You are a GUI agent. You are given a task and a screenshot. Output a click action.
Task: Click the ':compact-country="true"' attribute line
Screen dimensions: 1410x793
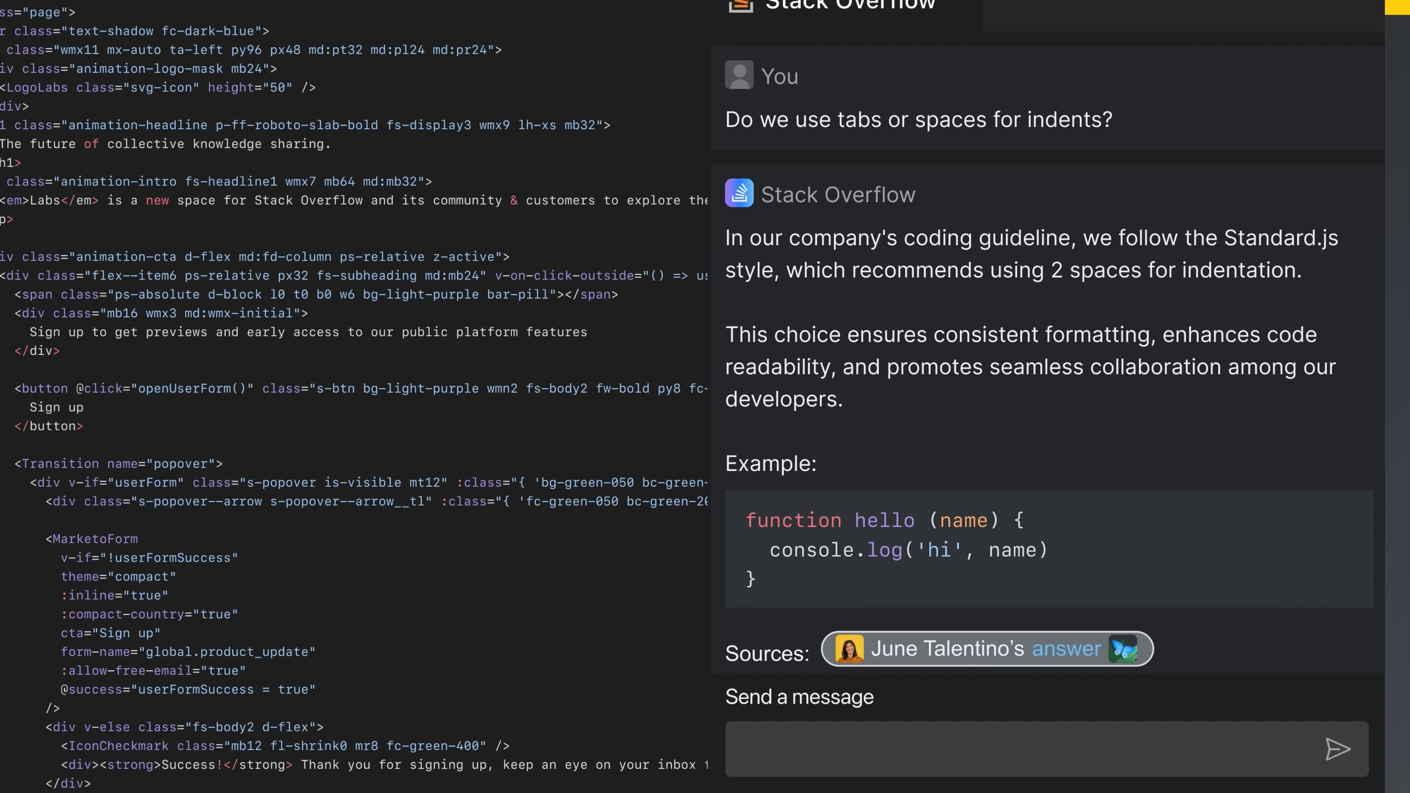click(x=149, y=614)
